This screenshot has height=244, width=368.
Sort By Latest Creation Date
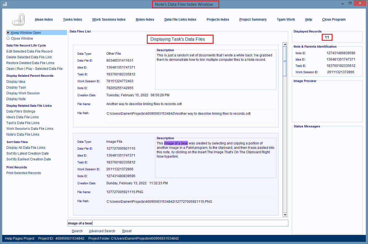click(27, 153)
